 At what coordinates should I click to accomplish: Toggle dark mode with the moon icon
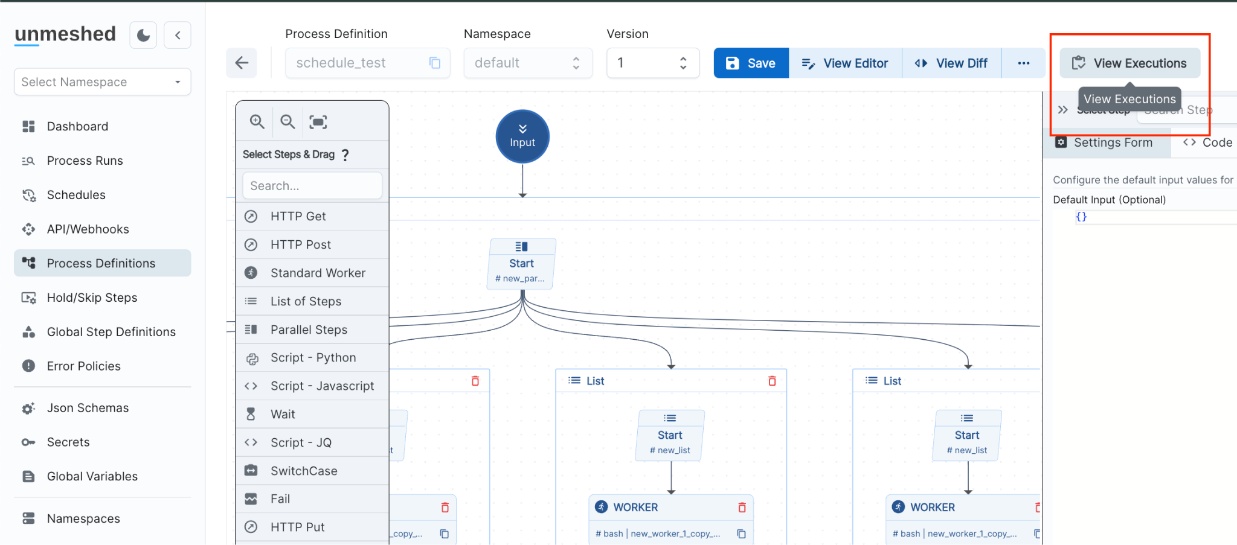[x=143, y=34]
